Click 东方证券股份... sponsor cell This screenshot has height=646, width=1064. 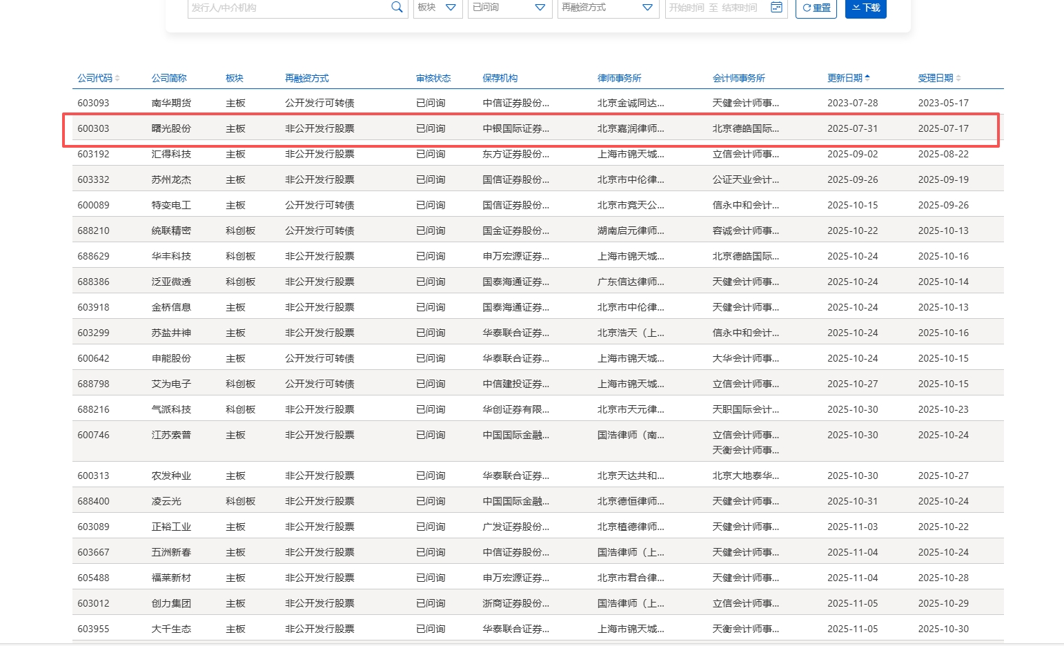tap(516, 154)
